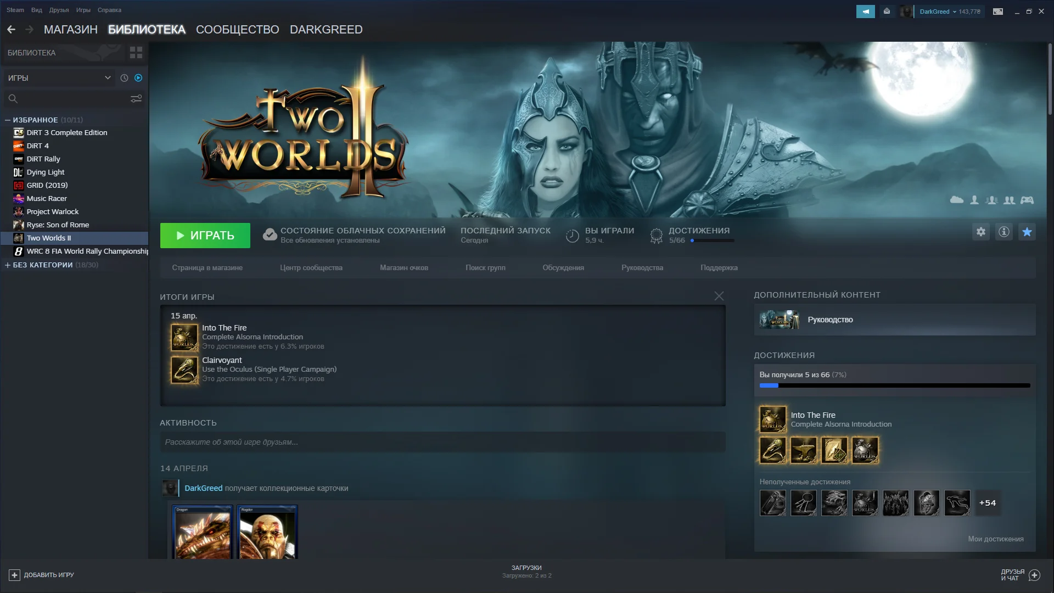Viewport: 1054px width, 593px height.
Task: Open the announcements megaphone icon
Action: [x=866, y=12]
